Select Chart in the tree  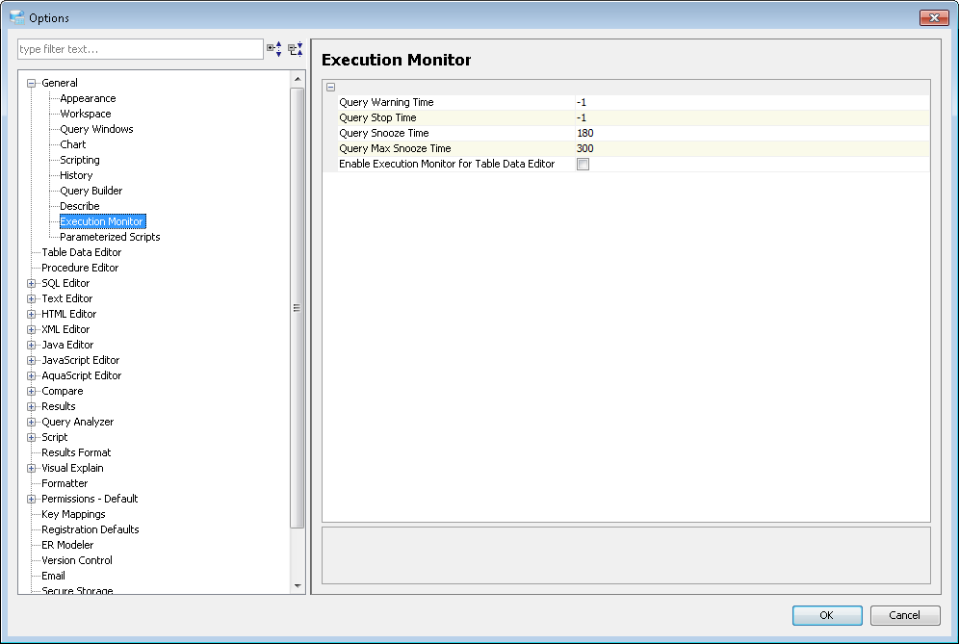click(x=73, y=144)
